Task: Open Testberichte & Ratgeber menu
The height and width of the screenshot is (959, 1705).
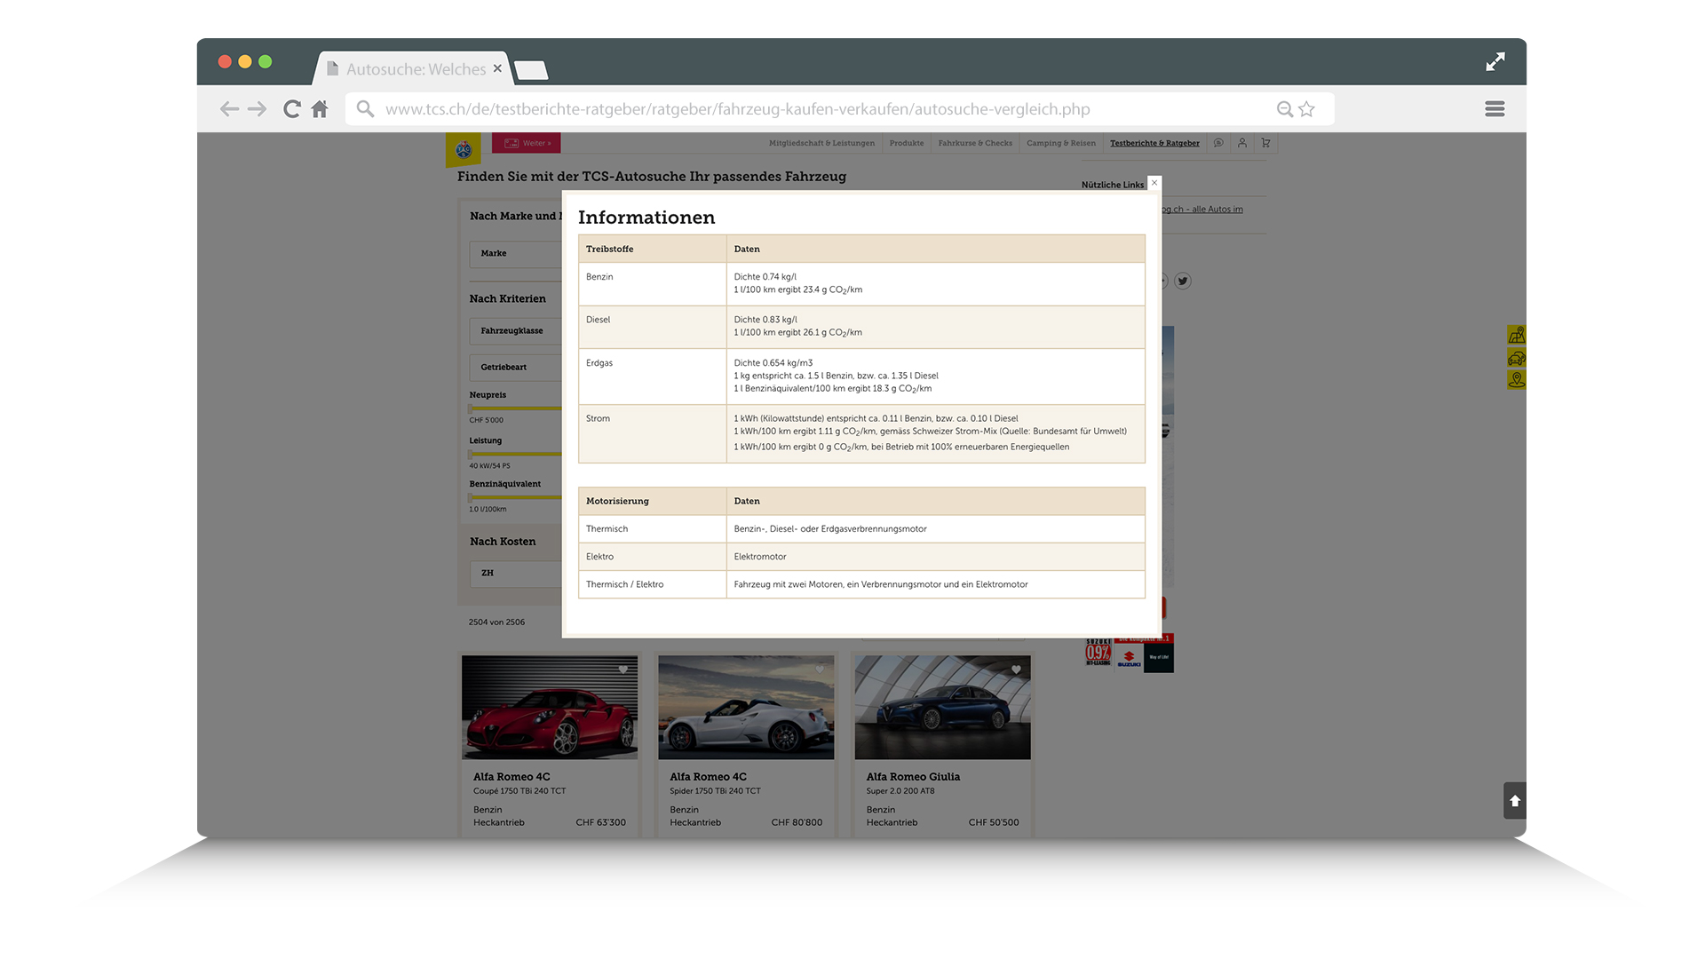Action: [x=1154, y=143]
